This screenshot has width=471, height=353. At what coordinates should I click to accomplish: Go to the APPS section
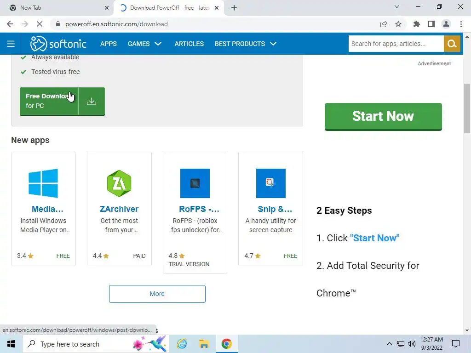109,44
